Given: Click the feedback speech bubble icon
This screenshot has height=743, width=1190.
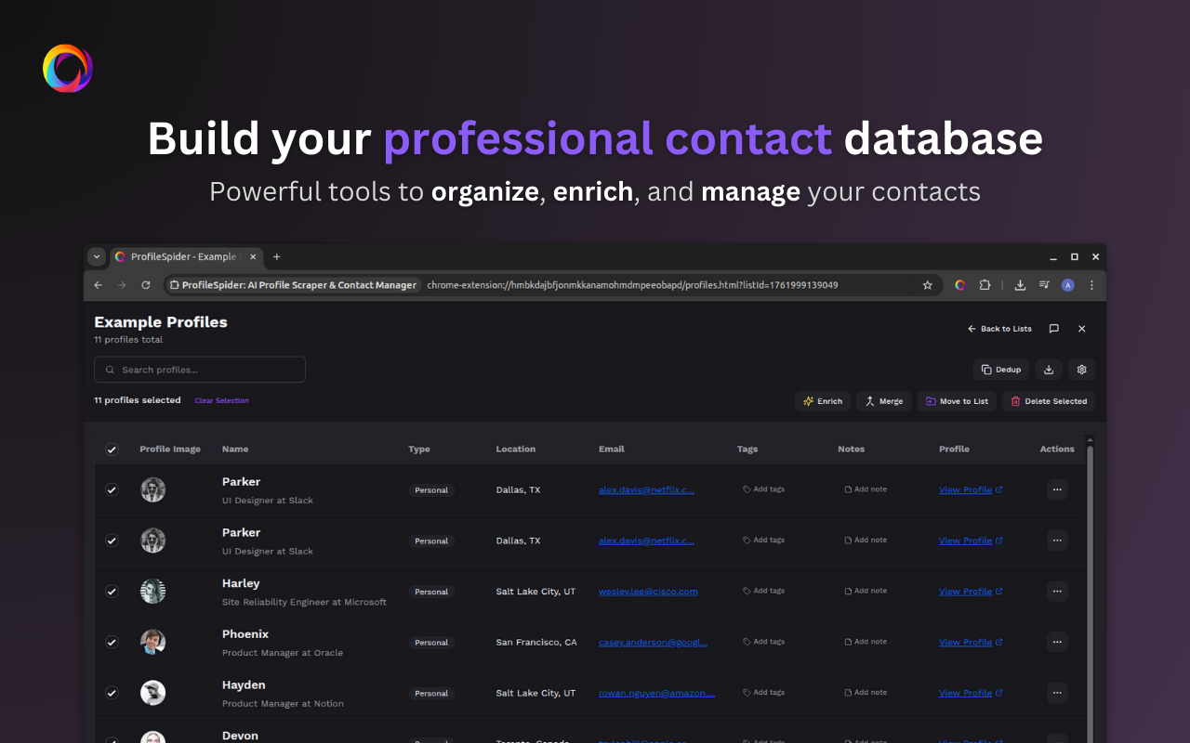Looking at the screenshot, I should (x=1053, y=328).
